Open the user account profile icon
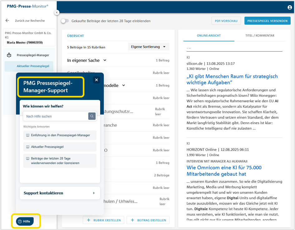The width and height of the screenshot is (295, 230). pyautogui.click(x=290, y=7)
